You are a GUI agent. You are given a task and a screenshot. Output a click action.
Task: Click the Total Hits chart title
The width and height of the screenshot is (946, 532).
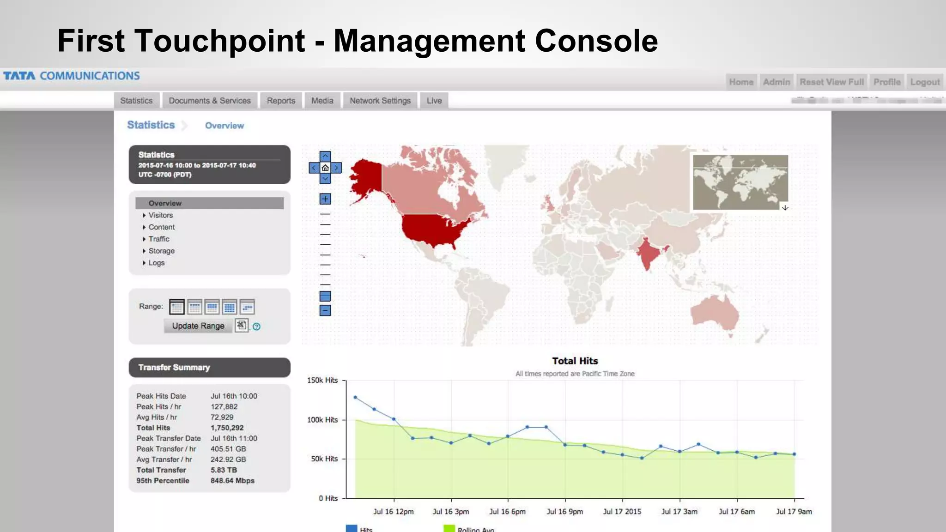(x=575, y=361)
